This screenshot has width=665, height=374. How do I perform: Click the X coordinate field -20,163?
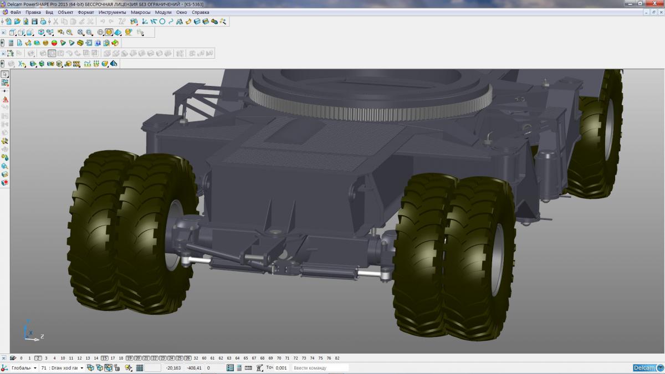tap(173, 367)
